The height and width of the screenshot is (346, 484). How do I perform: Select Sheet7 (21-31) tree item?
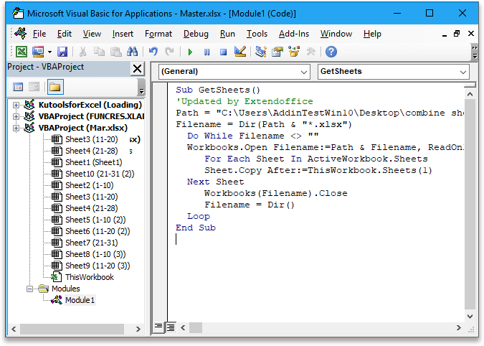[x=91, y=243]
